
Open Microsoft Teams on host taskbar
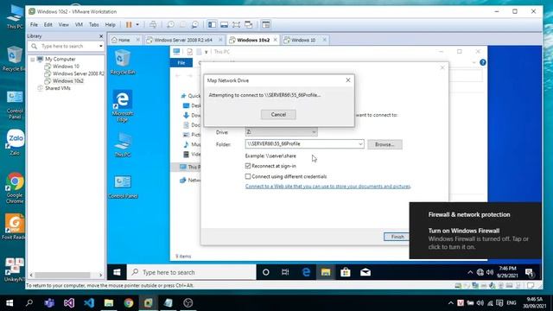pos(49,303)
